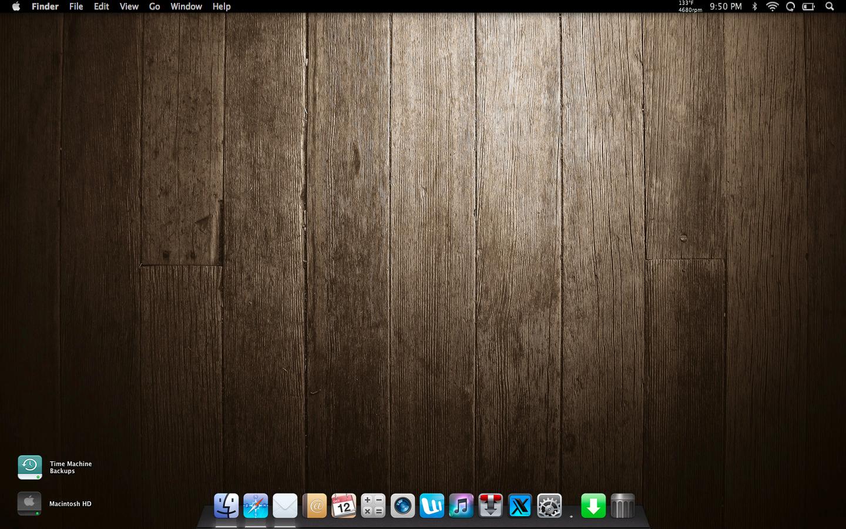
Task: Click the Macintosh HD label
Action: [x=70, y=504]
